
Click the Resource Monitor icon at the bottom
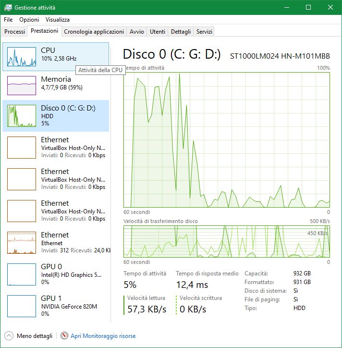point(64,336)
